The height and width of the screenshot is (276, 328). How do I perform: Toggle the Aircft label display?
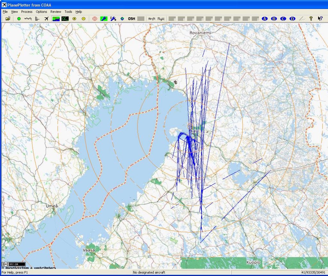click(152, 19)
